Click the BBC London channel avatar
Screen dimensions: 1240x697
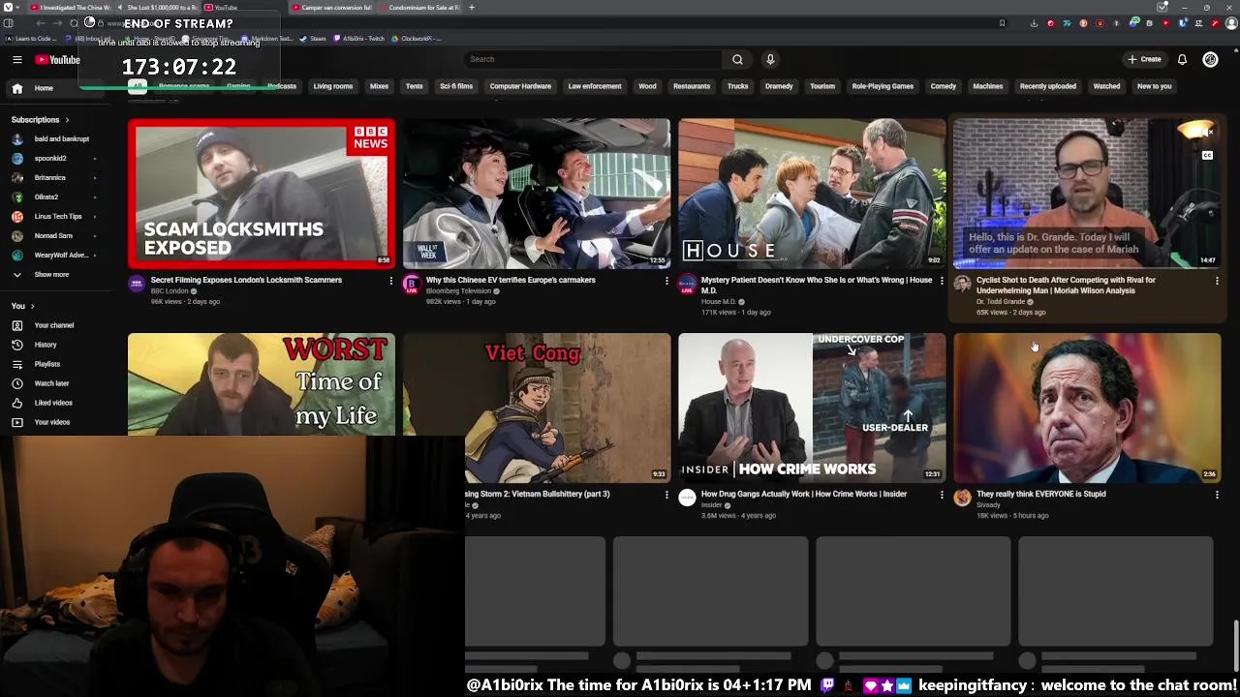137,284
